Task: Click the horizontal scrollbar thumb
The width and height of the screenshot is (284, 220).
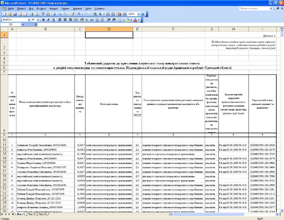Action: click(208, 214)
